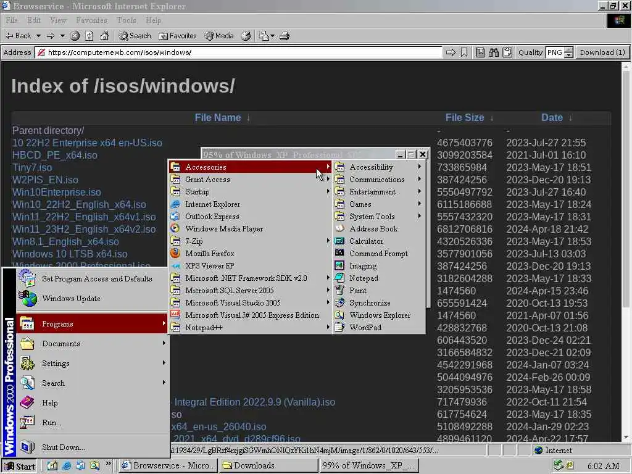Launch Imaging from Accessories submenu

pyautogui.click(x=378, y=266)
